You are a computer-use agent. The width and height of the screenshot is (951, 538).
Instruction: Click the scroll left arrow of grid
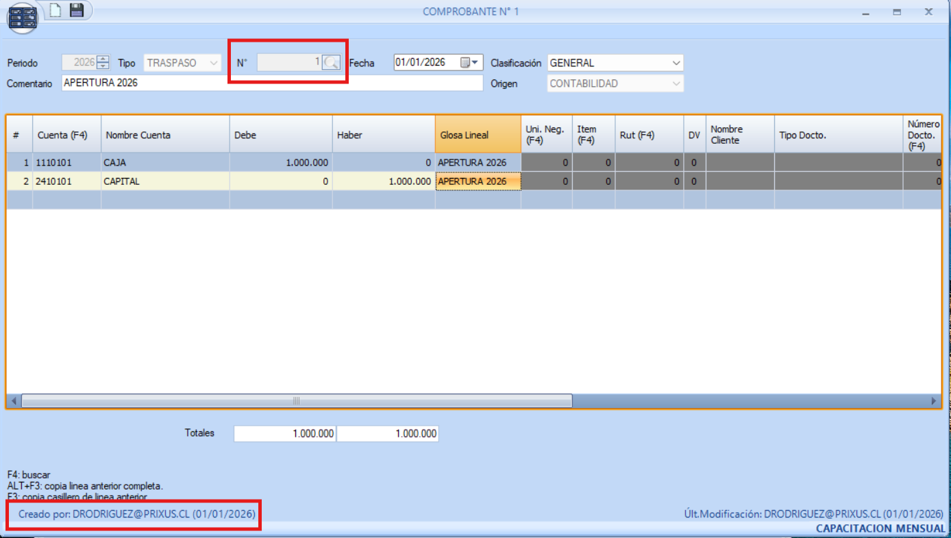tap(14, 401)
